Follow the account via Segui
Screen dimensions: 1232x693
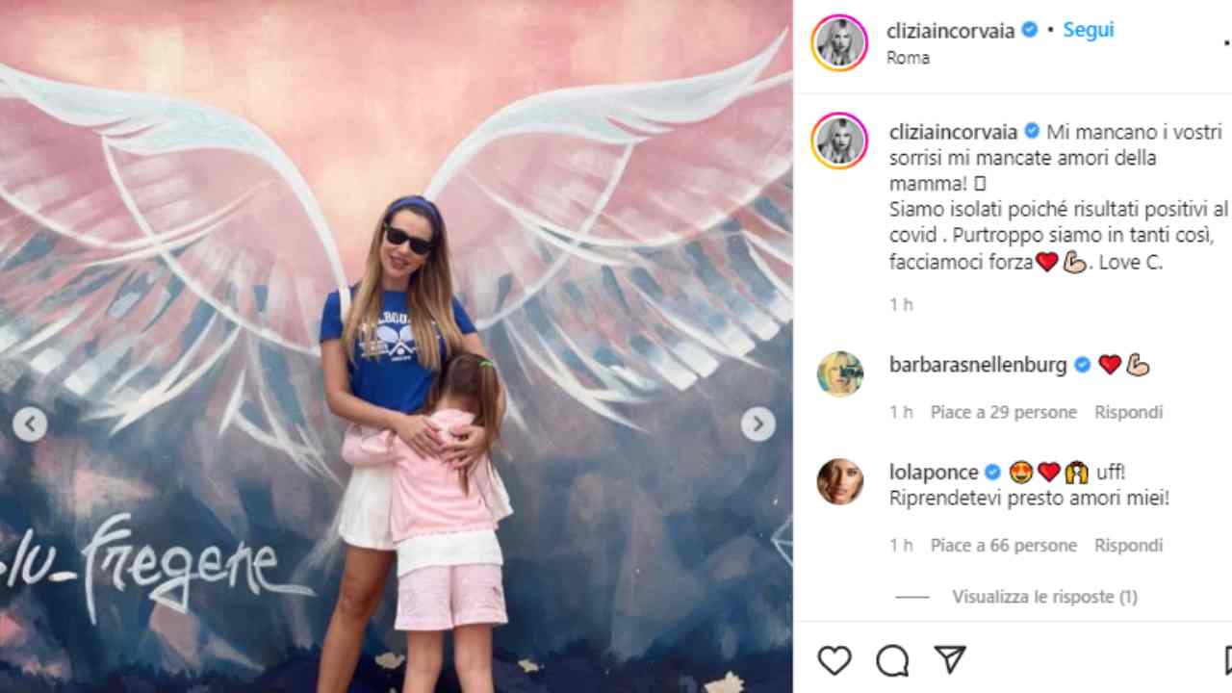[x=1089, y=30]
